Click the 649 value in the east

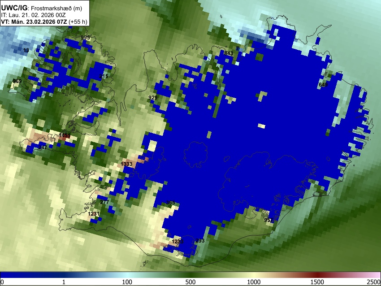tap(323, 85)
